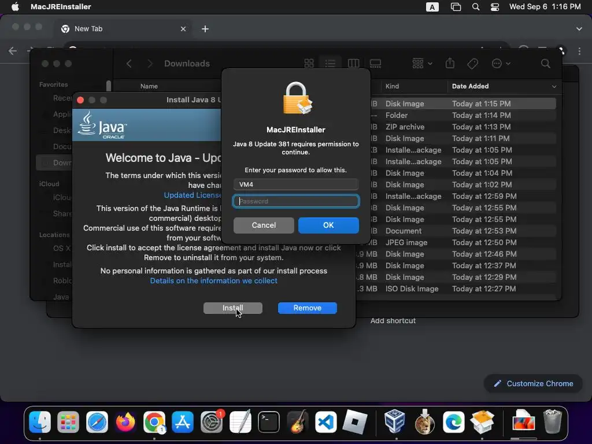Image resolution: width=592 pixels, height=444 pixels.
Task: Click Chrome back arrow
Action: tap(13, 51)
